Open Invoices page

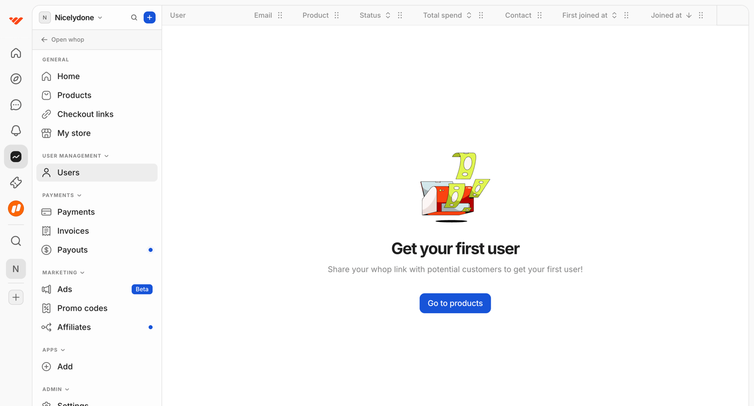click(97, 231)
